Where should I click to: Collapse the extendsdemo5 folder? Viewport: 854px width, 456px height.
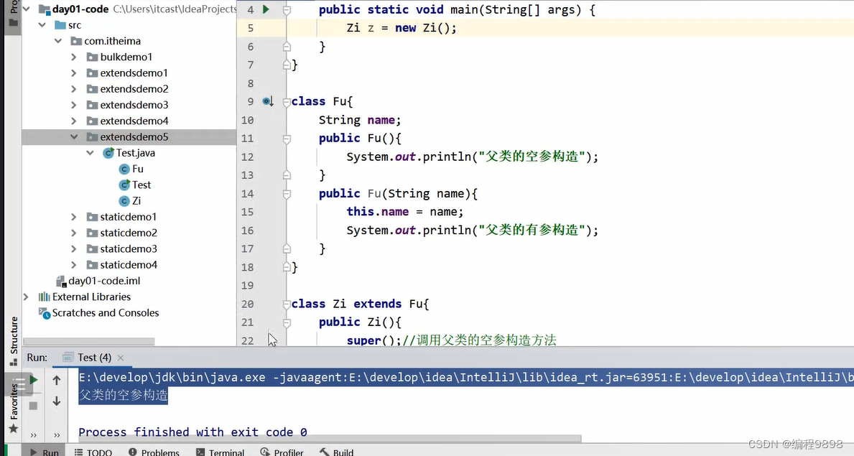click(74, 136)
